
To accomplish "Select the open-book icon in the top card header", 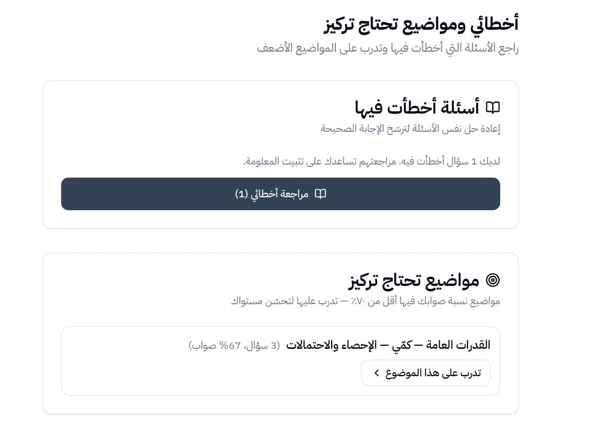I will pyautogui.click(x=493, y=107).
